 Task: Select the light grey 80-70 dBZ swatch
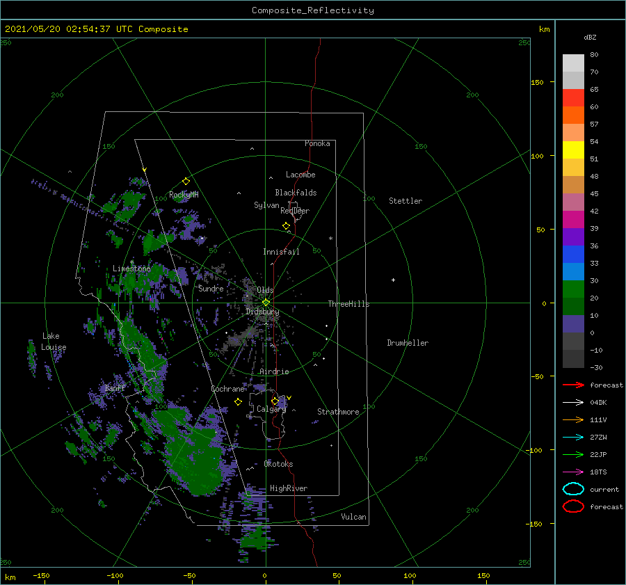tap(573, 63)
